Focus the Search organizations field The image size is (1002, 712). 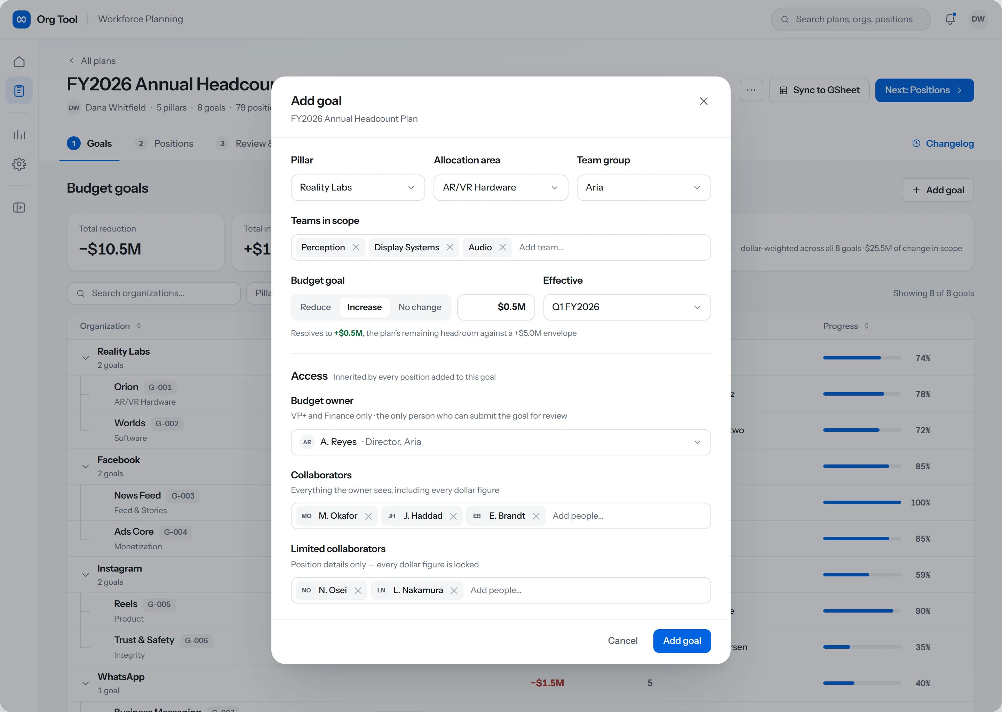pyautogui.click(x=153, y=294)
